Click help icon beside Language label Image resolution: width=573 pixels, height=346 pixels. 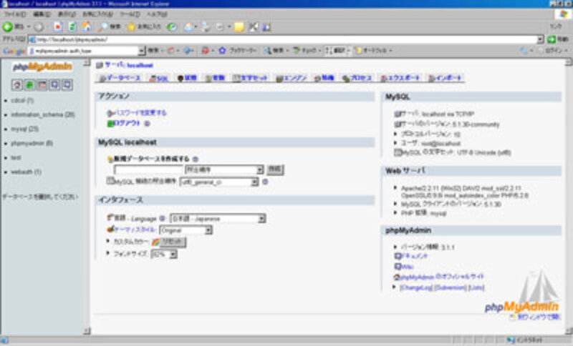pyautogui.click(x=163, y=218)
